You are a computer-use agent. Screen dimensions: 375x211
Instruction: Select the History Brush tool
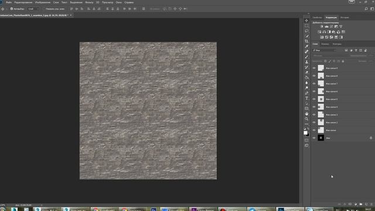306,67
